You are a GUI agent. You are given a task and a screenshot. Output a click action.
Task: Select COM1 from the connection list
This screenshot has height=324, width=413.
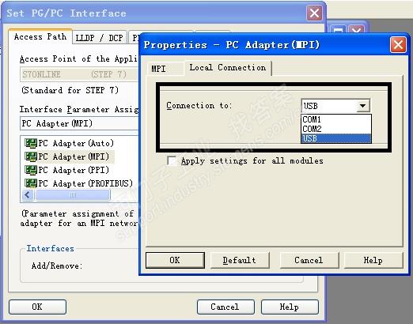336,119
